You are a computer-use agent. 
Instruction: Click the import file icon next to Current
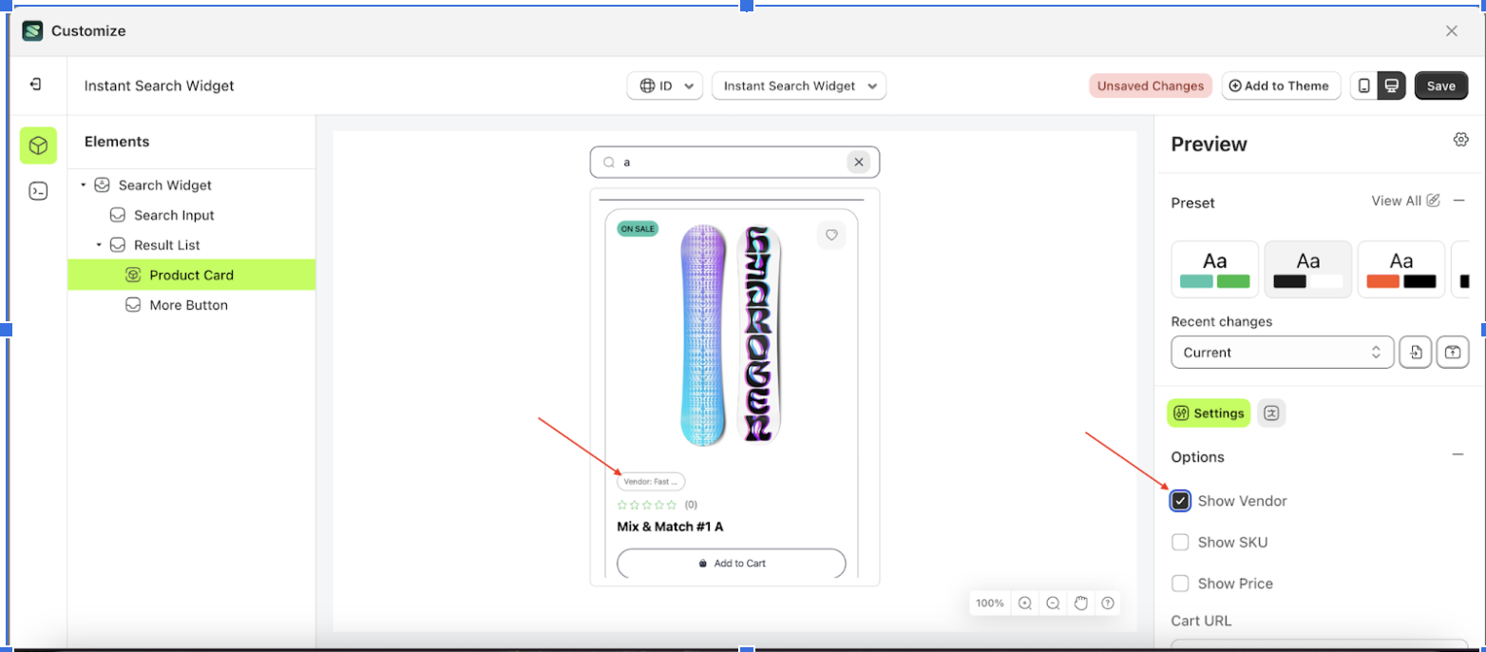coord(1416,352)
